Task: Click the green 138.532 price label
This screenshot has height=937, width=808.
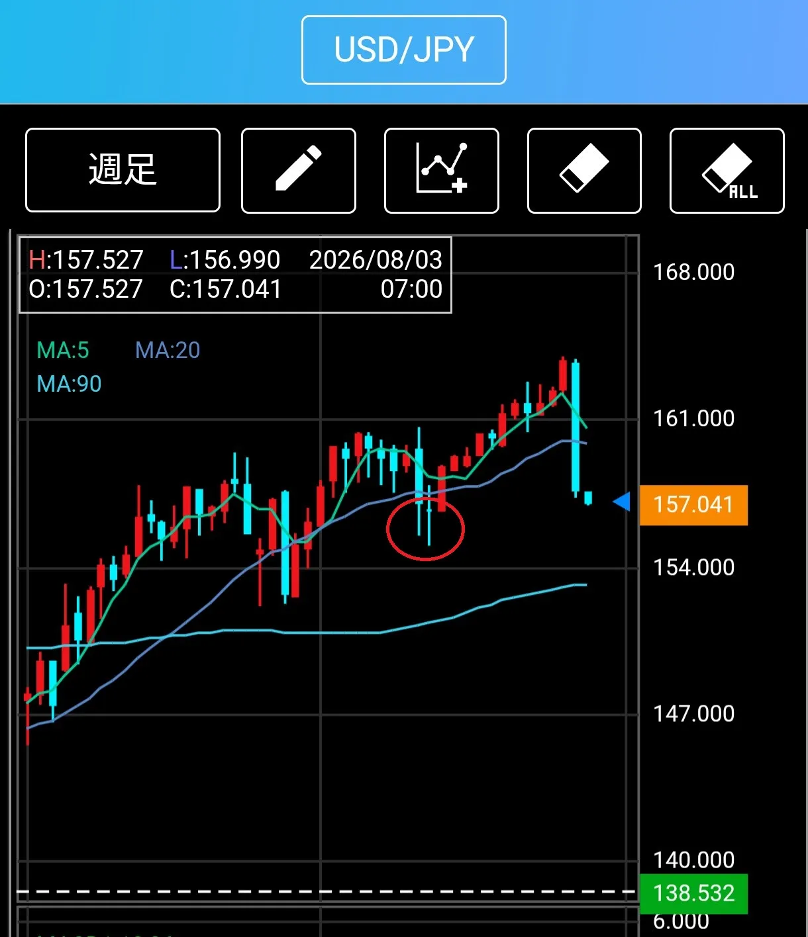Action: pos(693,893)
